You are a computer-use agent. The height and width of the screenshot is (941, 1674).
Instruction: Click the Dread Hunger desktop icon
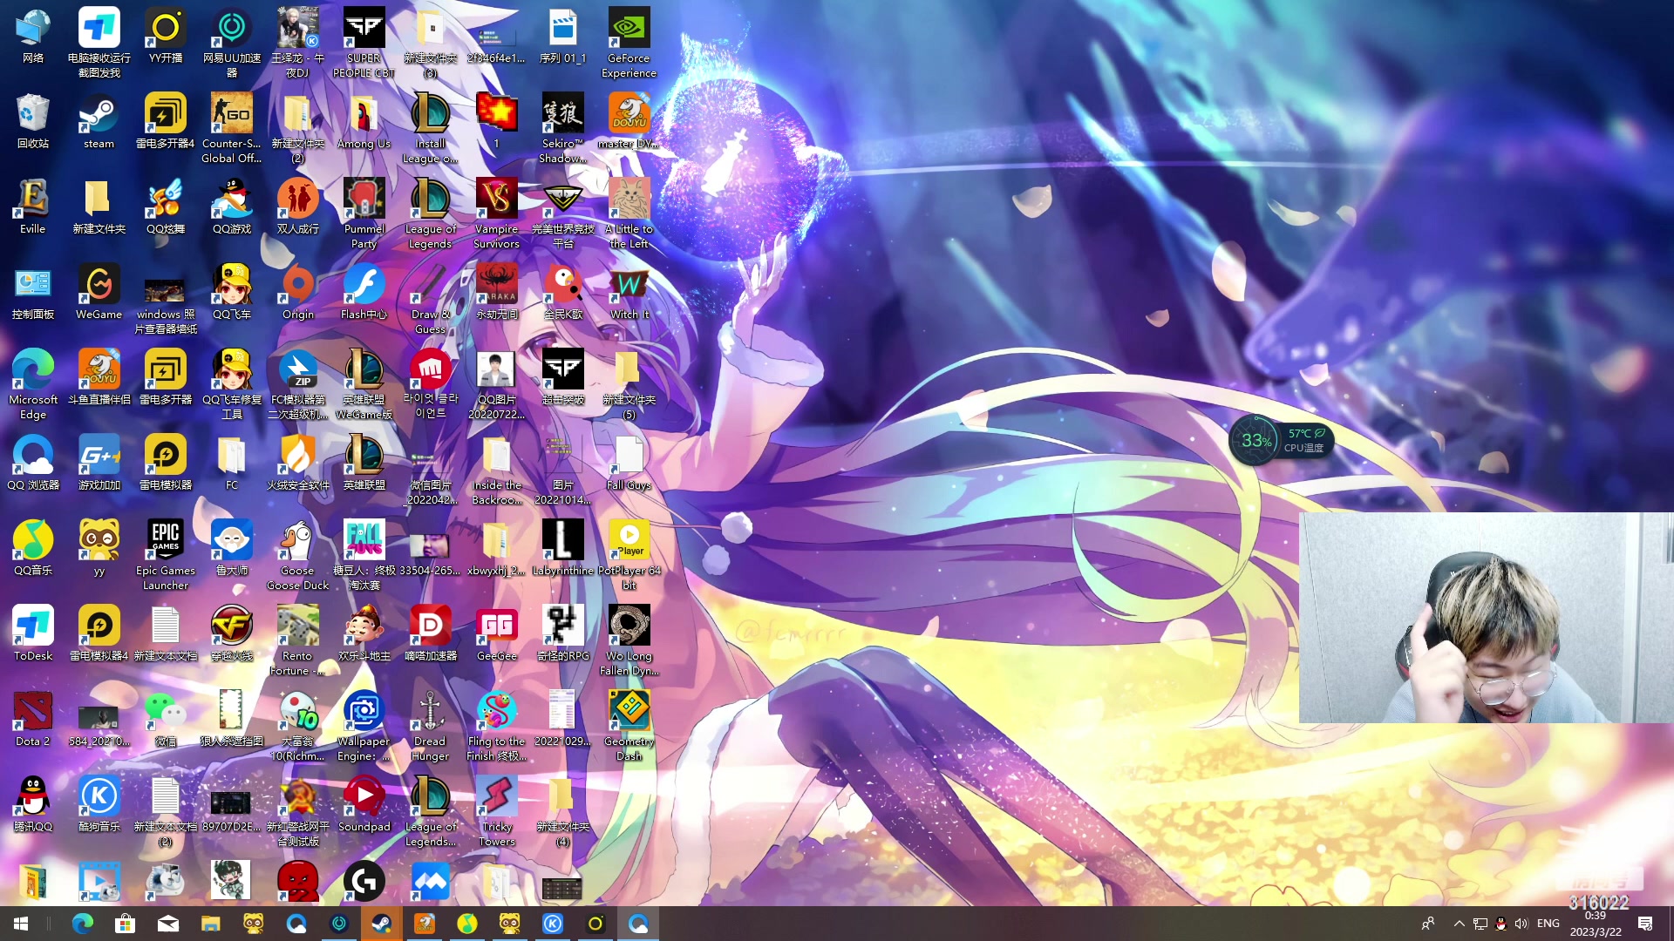[430, 727]
